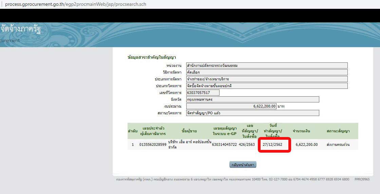
Task: Click the กลับหน้าค้นหา button
Action: tap(243, 165)
